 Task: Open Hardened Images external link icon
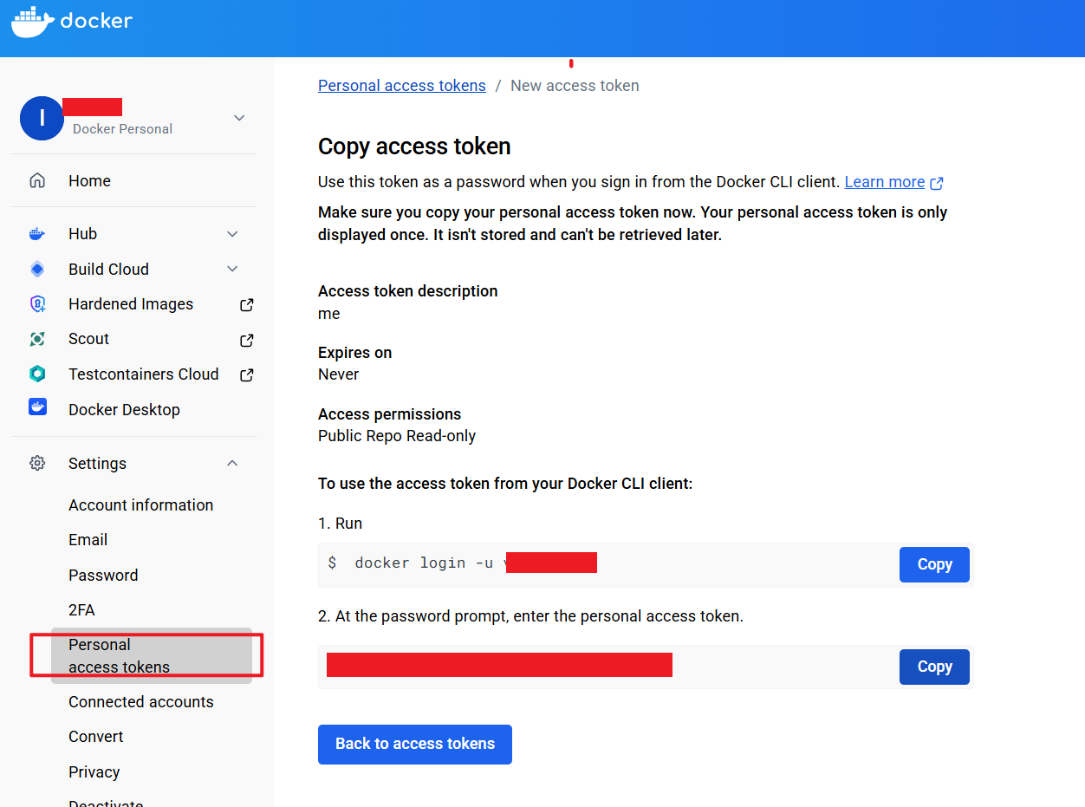point(247,305)
